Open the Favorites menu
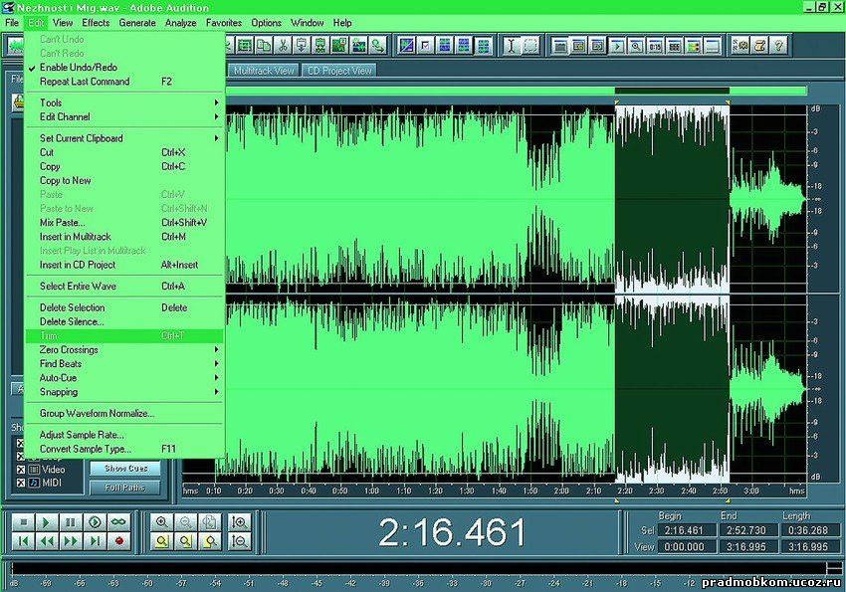 223,23
